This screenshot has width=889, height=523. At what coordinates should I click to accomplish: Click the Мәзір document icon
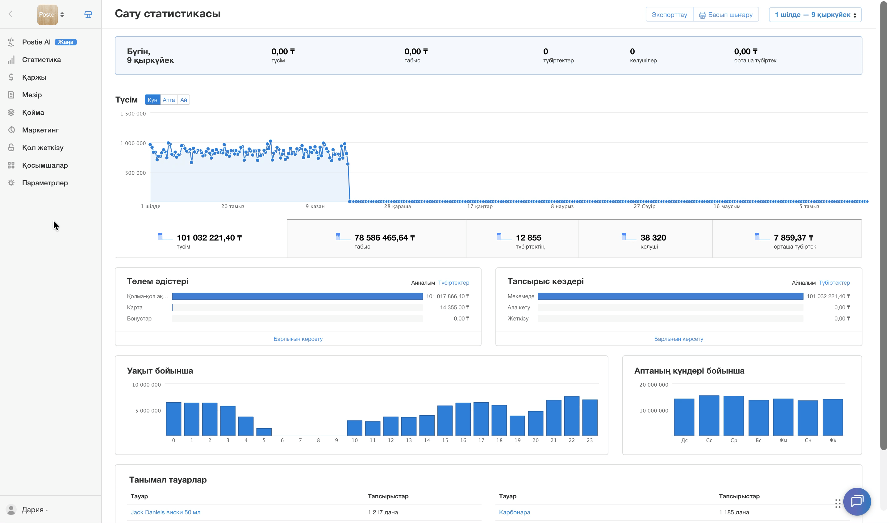coord(11,95)
